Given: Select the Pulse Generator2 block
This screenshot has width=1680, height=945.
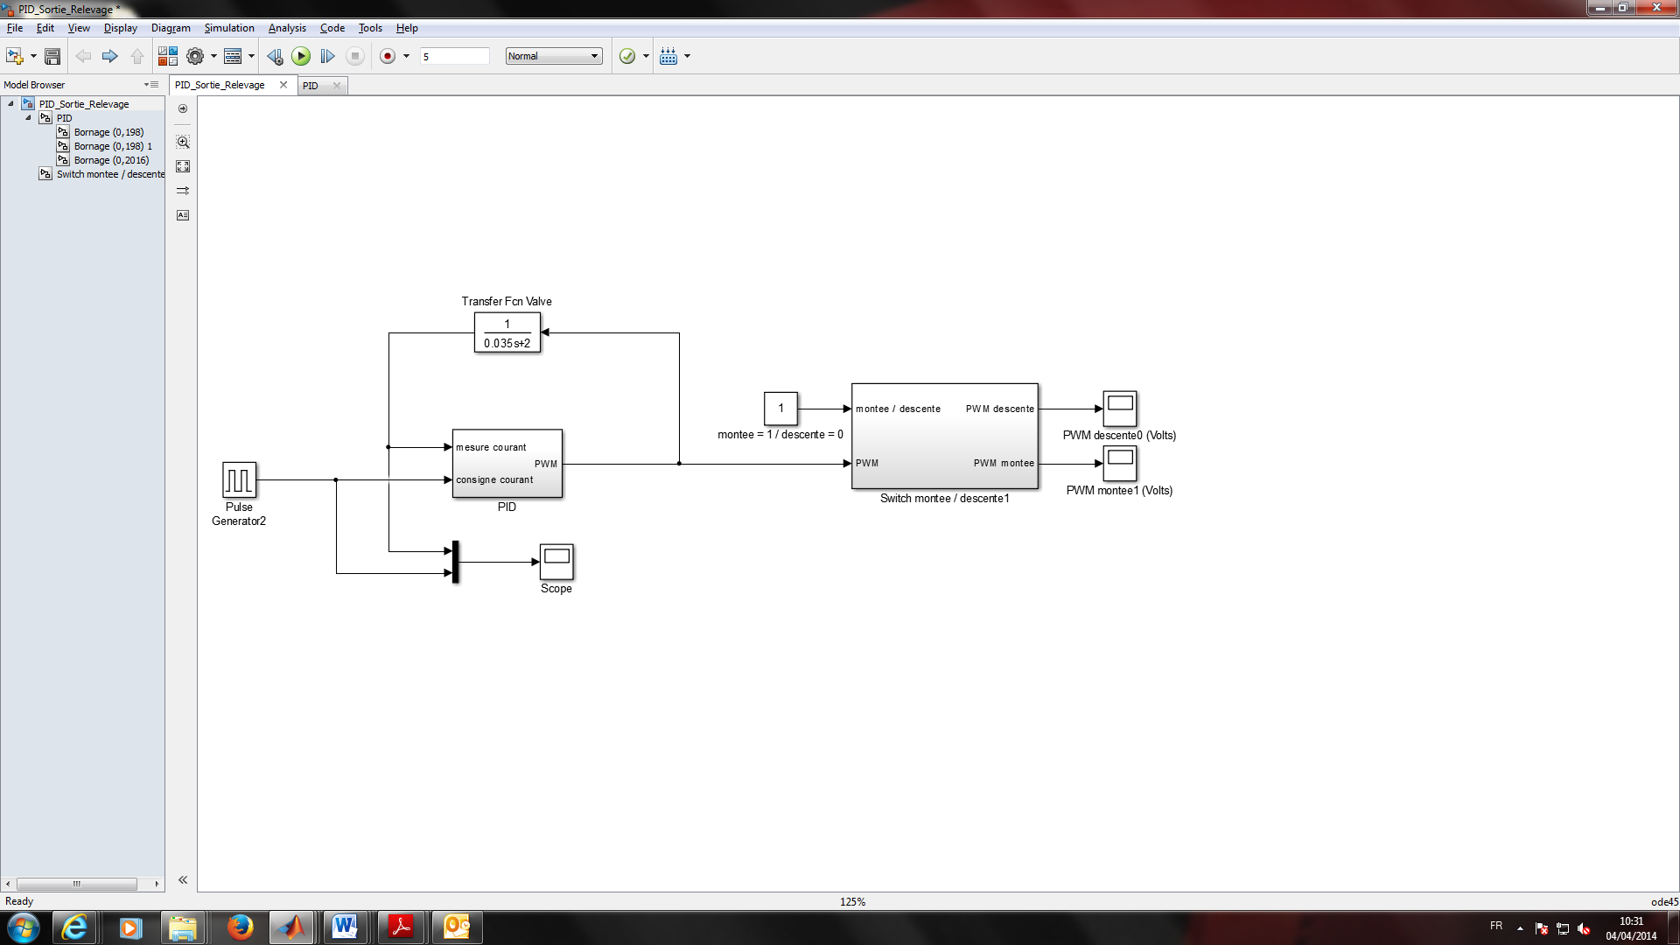Looking at the screenshot, I should pyautogui.click(x=239, y=479).
